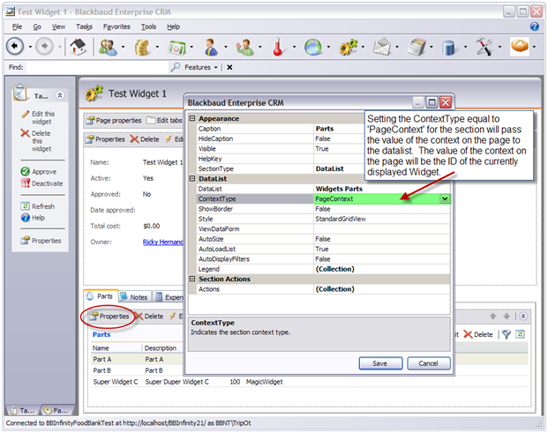Click the green globe toolbar icon

pyautogui.click(x=312, y=47)
